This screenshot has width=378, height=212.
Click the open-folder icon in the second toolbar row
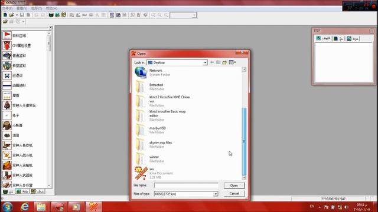[x=5, y=22]
